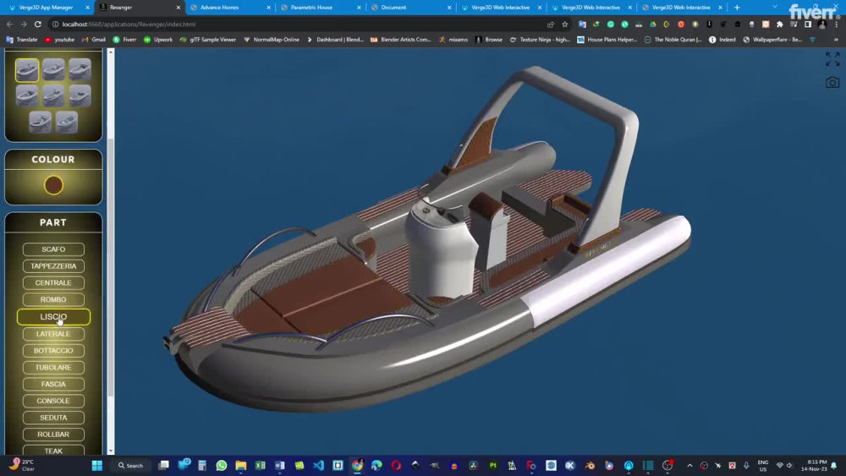846x476 pixels.
Task: Click the sidebar scrollbar up arrow
Action: point(111,52)
